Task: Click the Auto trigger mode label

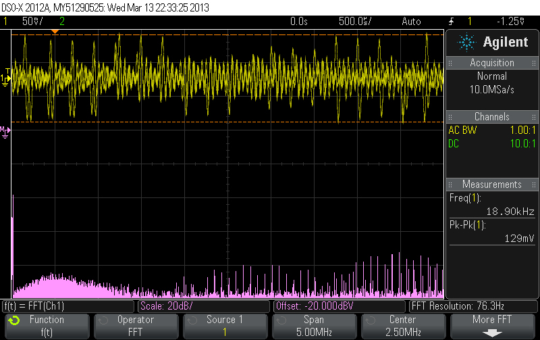Action: point(411,22)
